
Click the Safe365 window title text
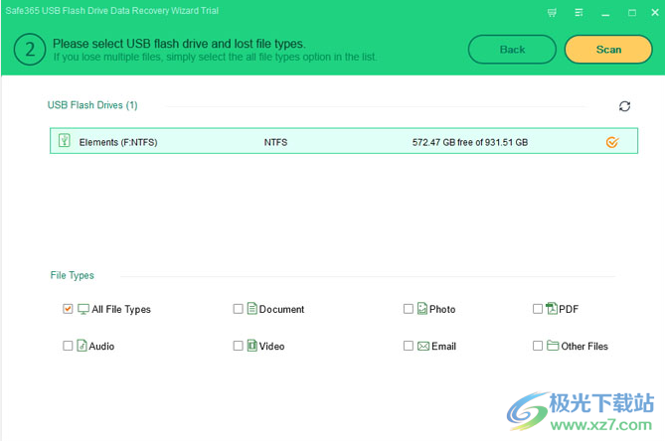[112, 11]
